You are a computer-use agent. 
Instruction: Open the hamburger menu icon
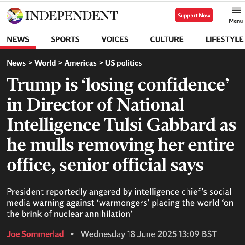point(236,10)
